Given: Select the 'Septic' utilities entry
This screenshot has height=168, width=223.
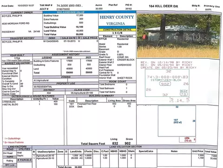Looking at the screenshot, I should tap(20, 156).
